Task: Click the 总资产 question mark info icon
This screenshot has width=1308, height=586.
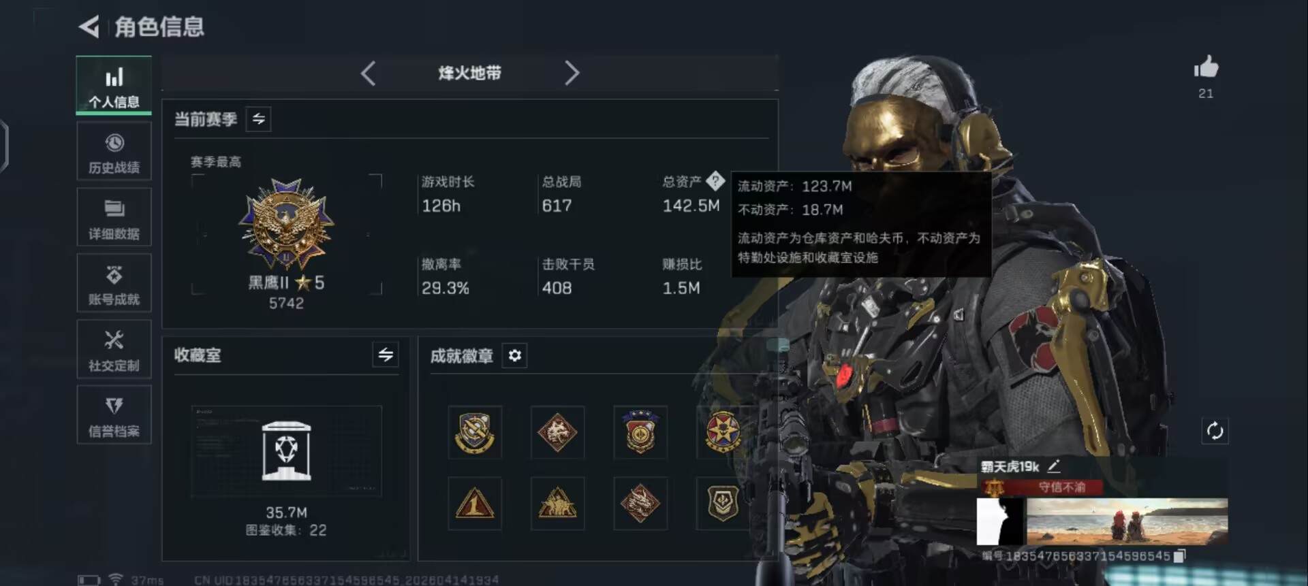Action: coord(715,181)
